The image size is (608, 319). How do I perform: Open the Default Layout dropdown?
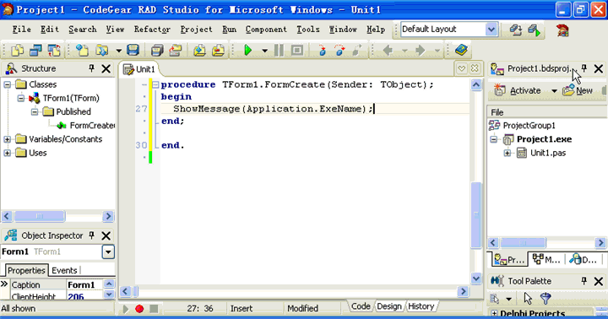coord(491,30)
